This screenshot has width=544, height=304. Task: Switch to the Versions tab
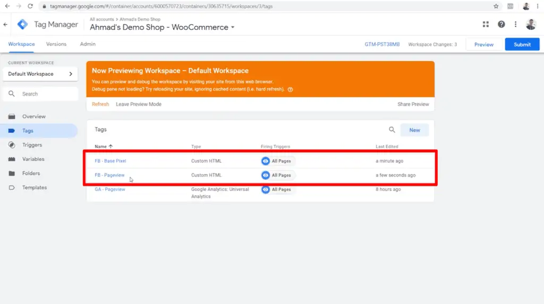[56, 44]
